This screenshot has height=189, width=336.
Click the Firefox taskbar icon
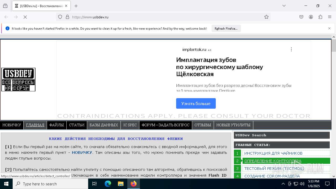(x=134, y=184)
